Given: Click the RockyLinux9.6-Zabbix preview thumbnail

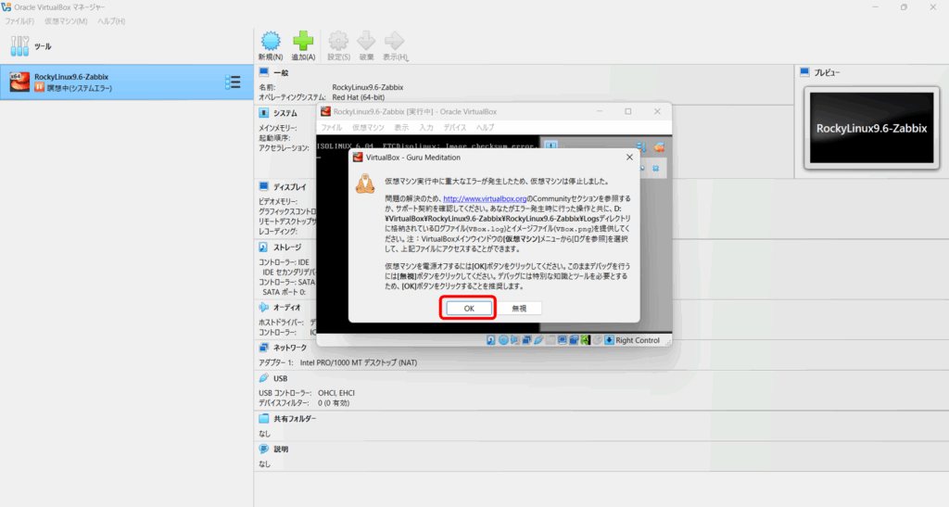Looking at the screenshot, I should pyautogui.click(x=871, y=128).
